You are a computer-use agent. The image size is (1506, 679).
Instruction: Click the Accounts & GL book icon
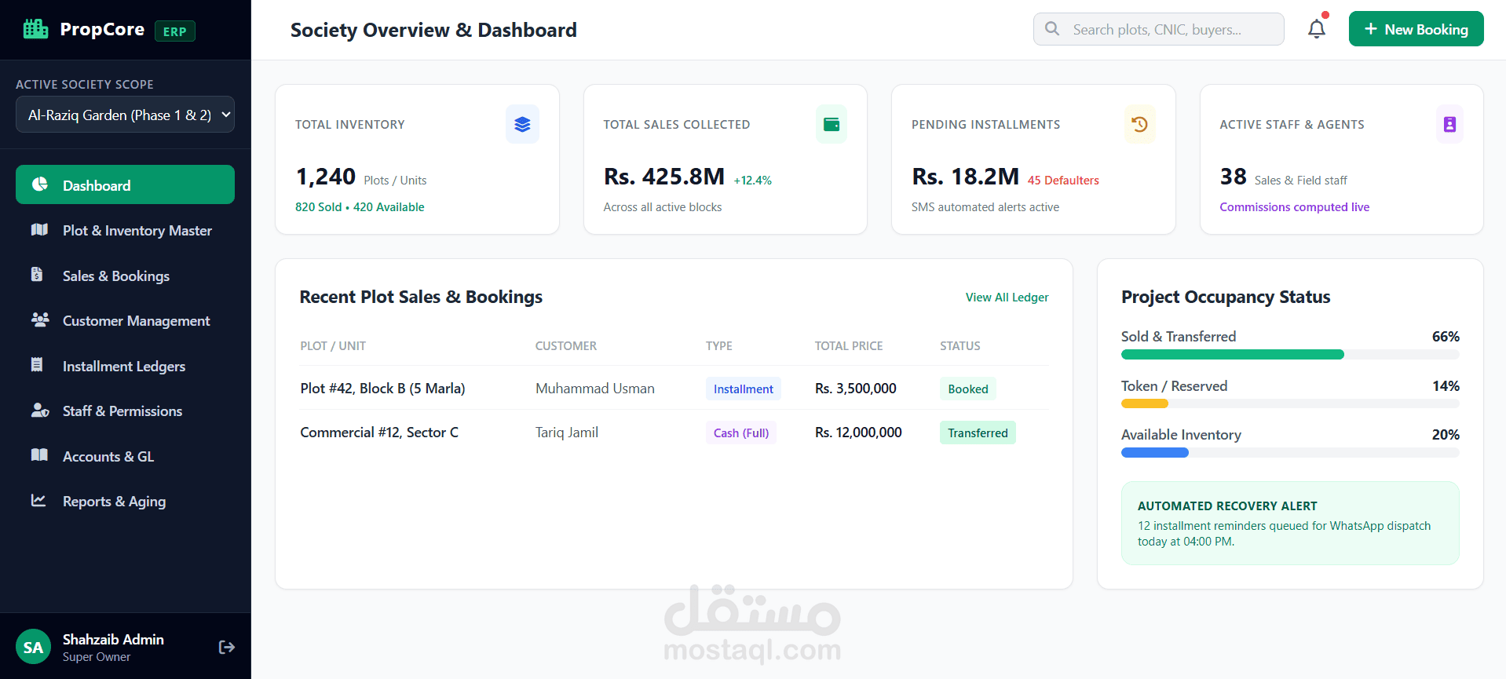click(39, 455)
